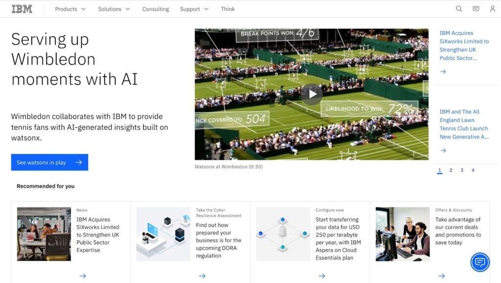The image size is (501, 283).
Task: Open card title IBM Acquires SiXworks Limited Expertise
Action: point(98,235)
